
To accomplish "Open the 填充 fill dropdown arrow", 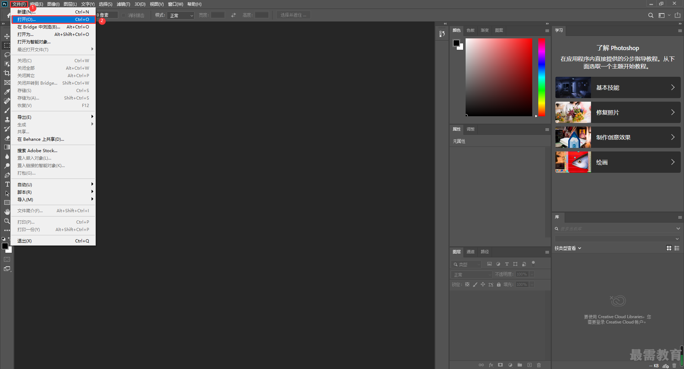I will click(532, 284).
